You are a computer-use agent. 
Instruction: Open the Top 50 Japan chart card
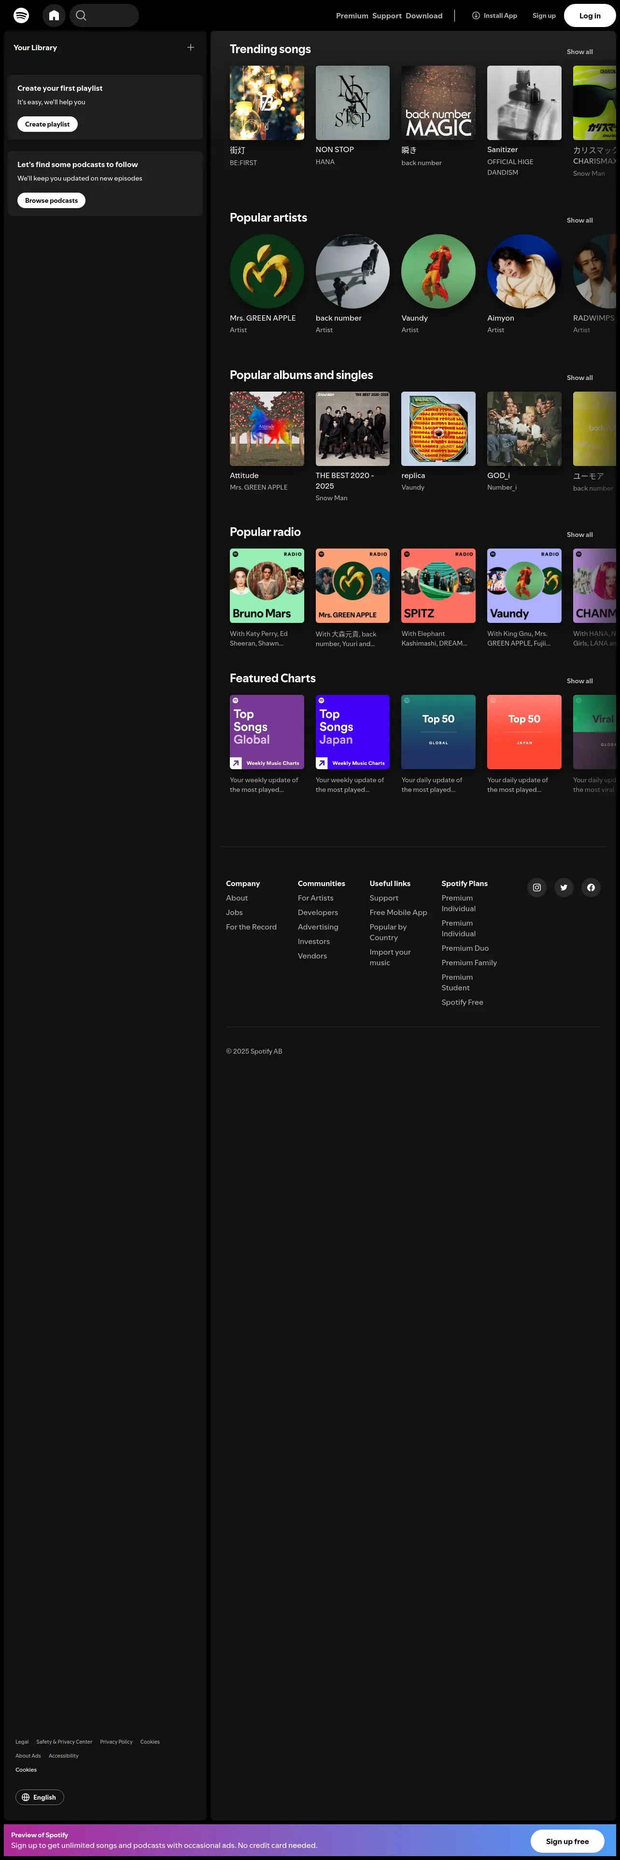pyautogui.click(x=525, y=732)
